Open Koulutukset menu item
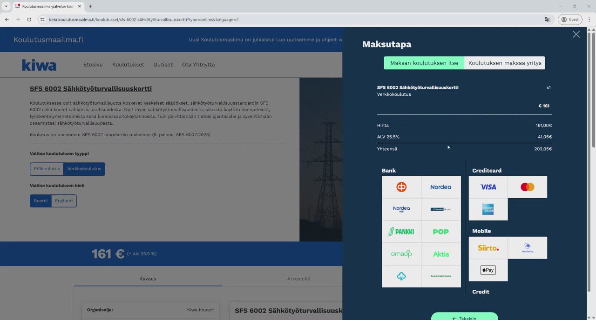 tap(128, 65)
